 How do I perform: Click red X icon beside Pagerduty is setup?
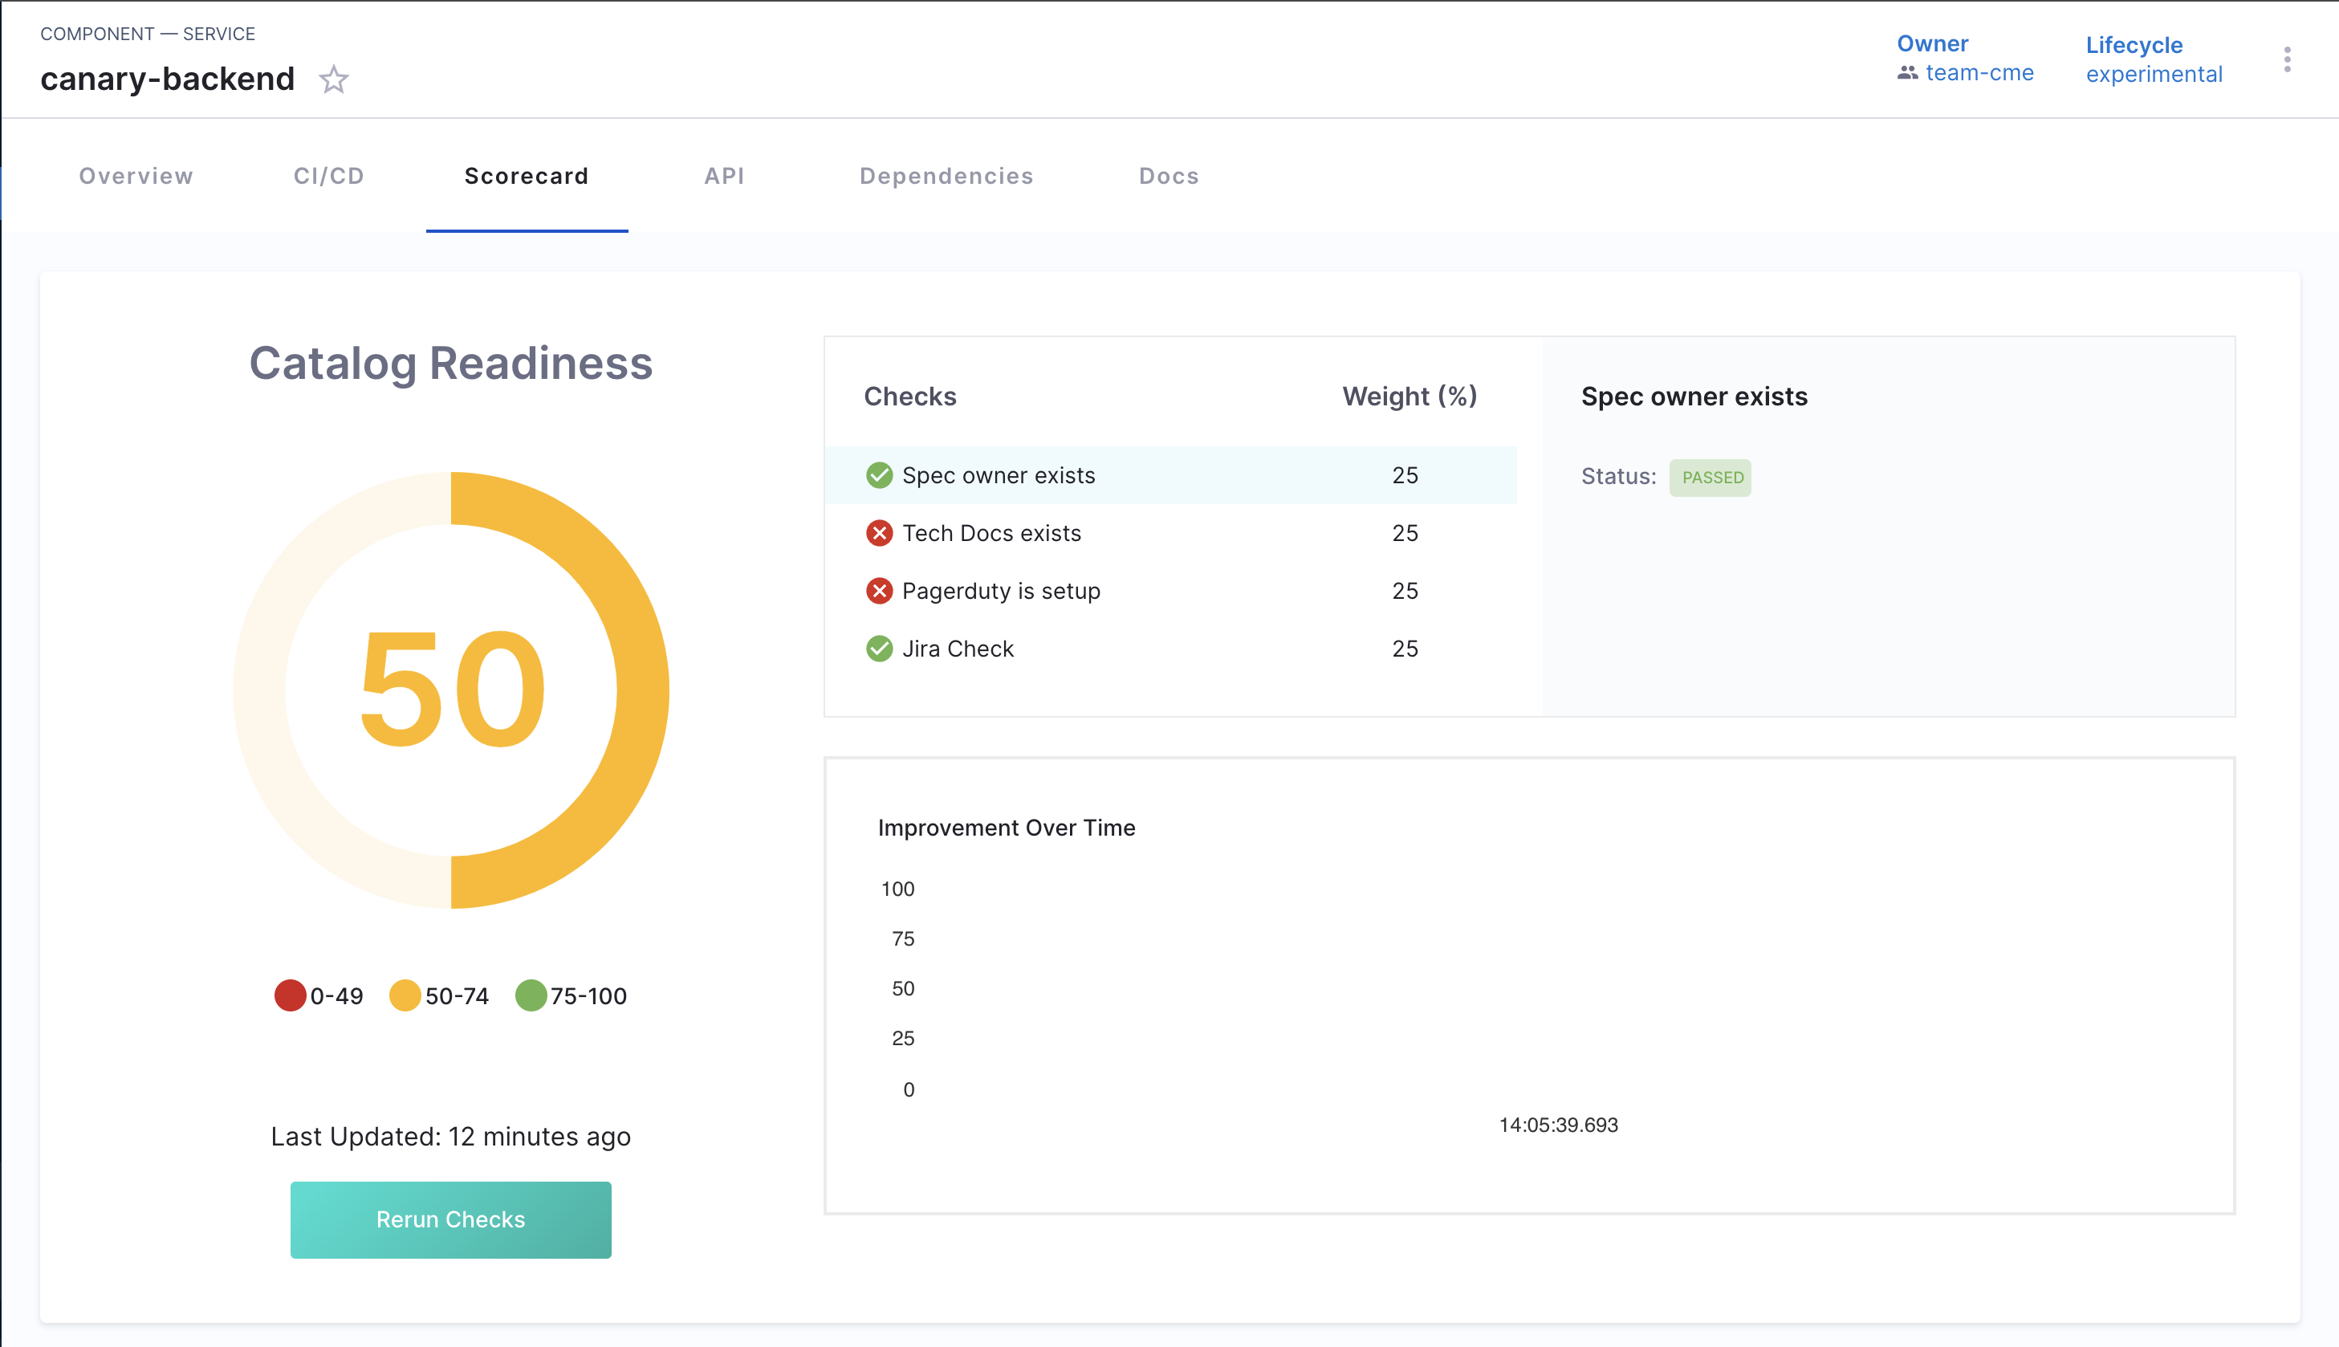coord(879,591)
